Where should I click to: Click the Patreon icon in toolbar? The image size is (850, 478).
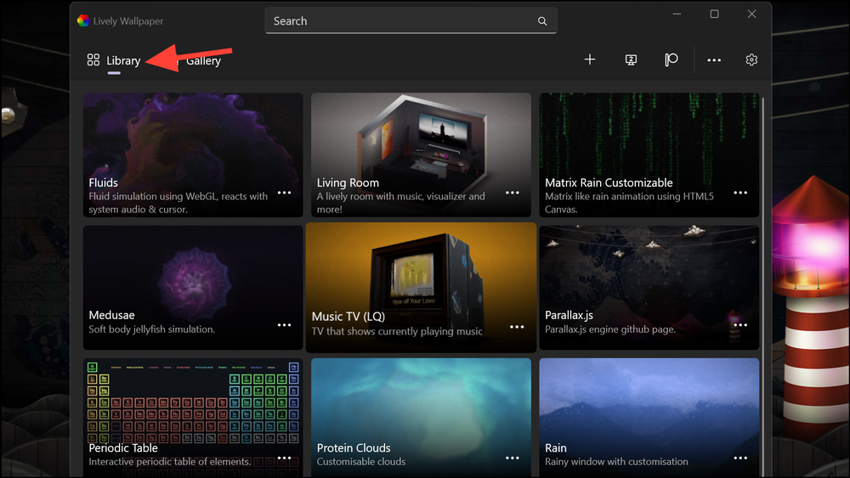click(671, 59)
